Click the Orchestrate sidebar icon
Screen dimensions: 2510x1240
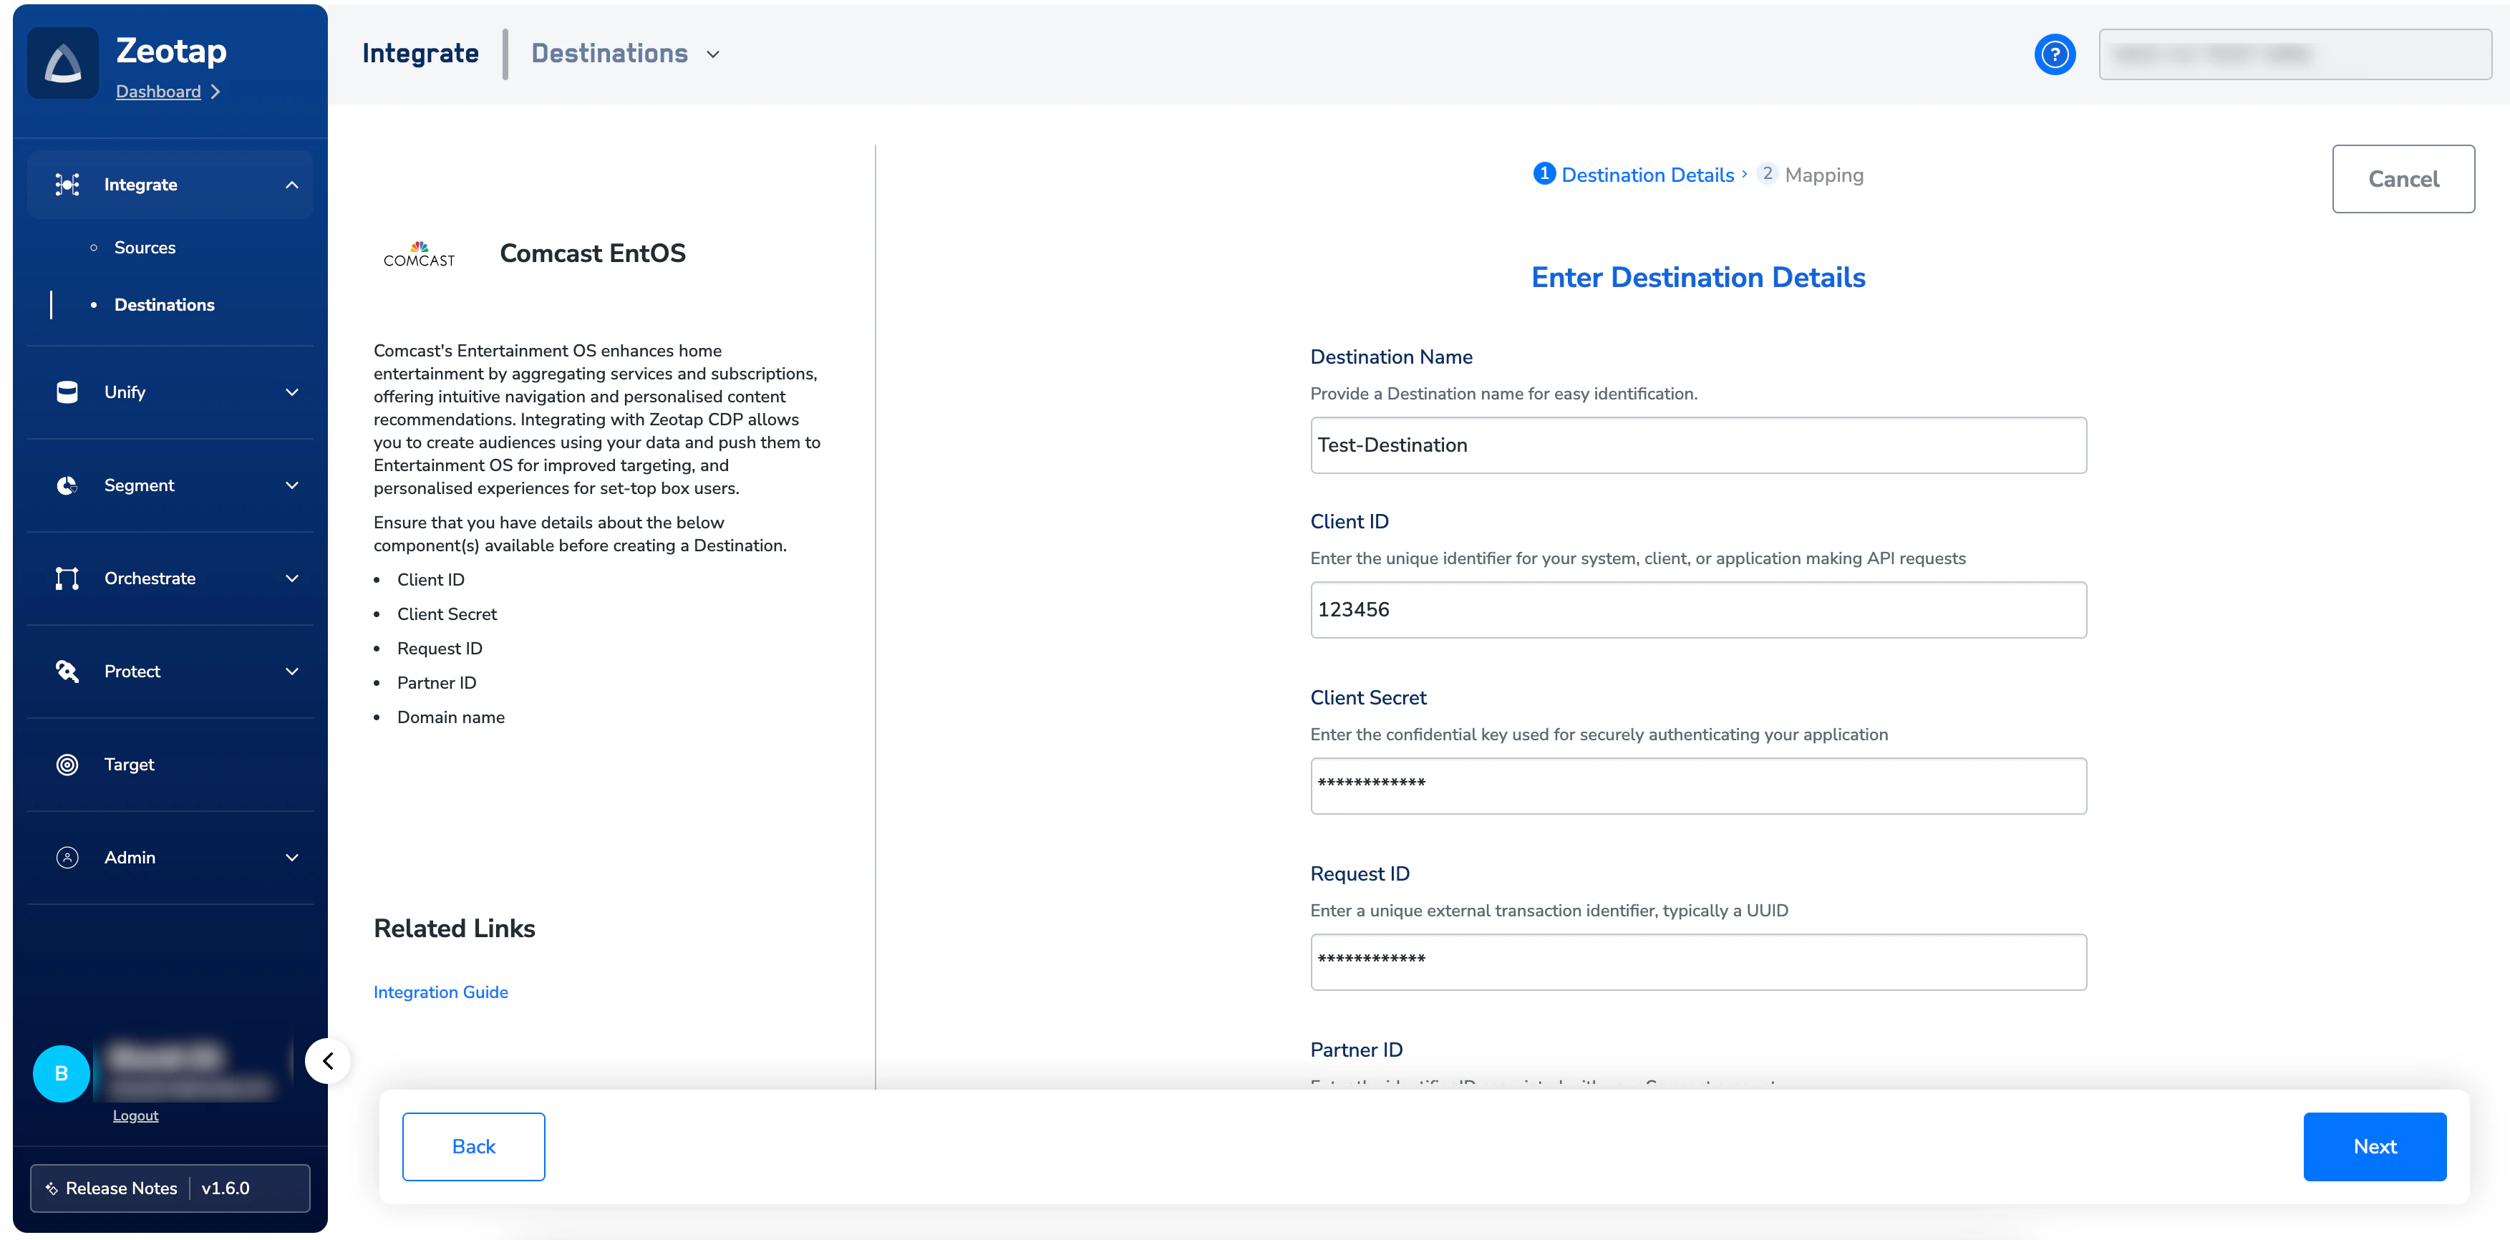coord(67,578)
